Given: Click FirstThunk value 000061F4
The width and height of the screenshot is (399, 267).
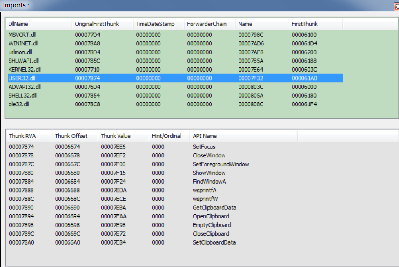Looking at the screenshot, I should pos(304,104).
